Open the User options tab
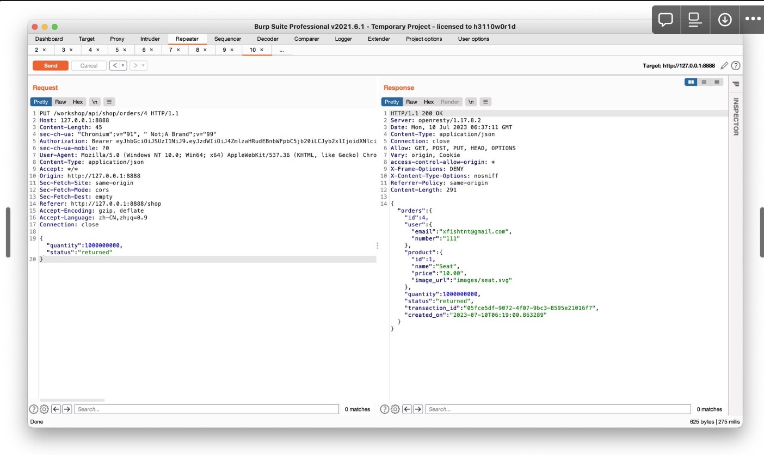This screenshot has width=764, height=455. click(473, 39)
